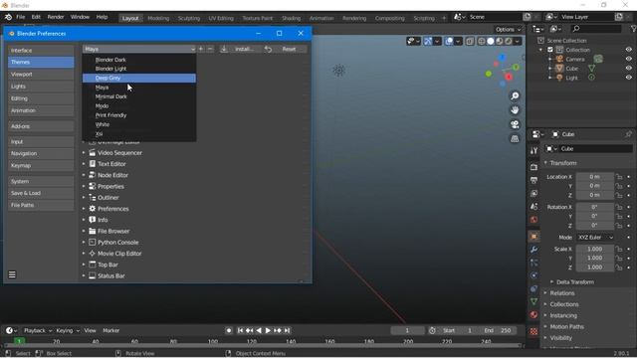
Task: Open Add-ons preferences section
Action: tap(41, 126)
